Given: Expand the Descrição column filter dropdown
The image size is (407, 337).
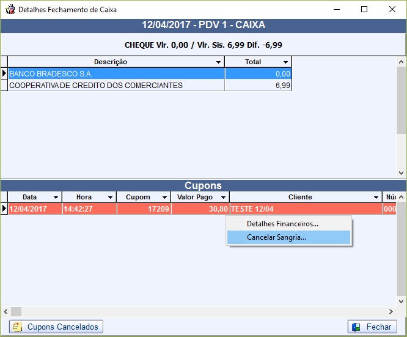Looking at the screenshot, I should coord(219,62).
